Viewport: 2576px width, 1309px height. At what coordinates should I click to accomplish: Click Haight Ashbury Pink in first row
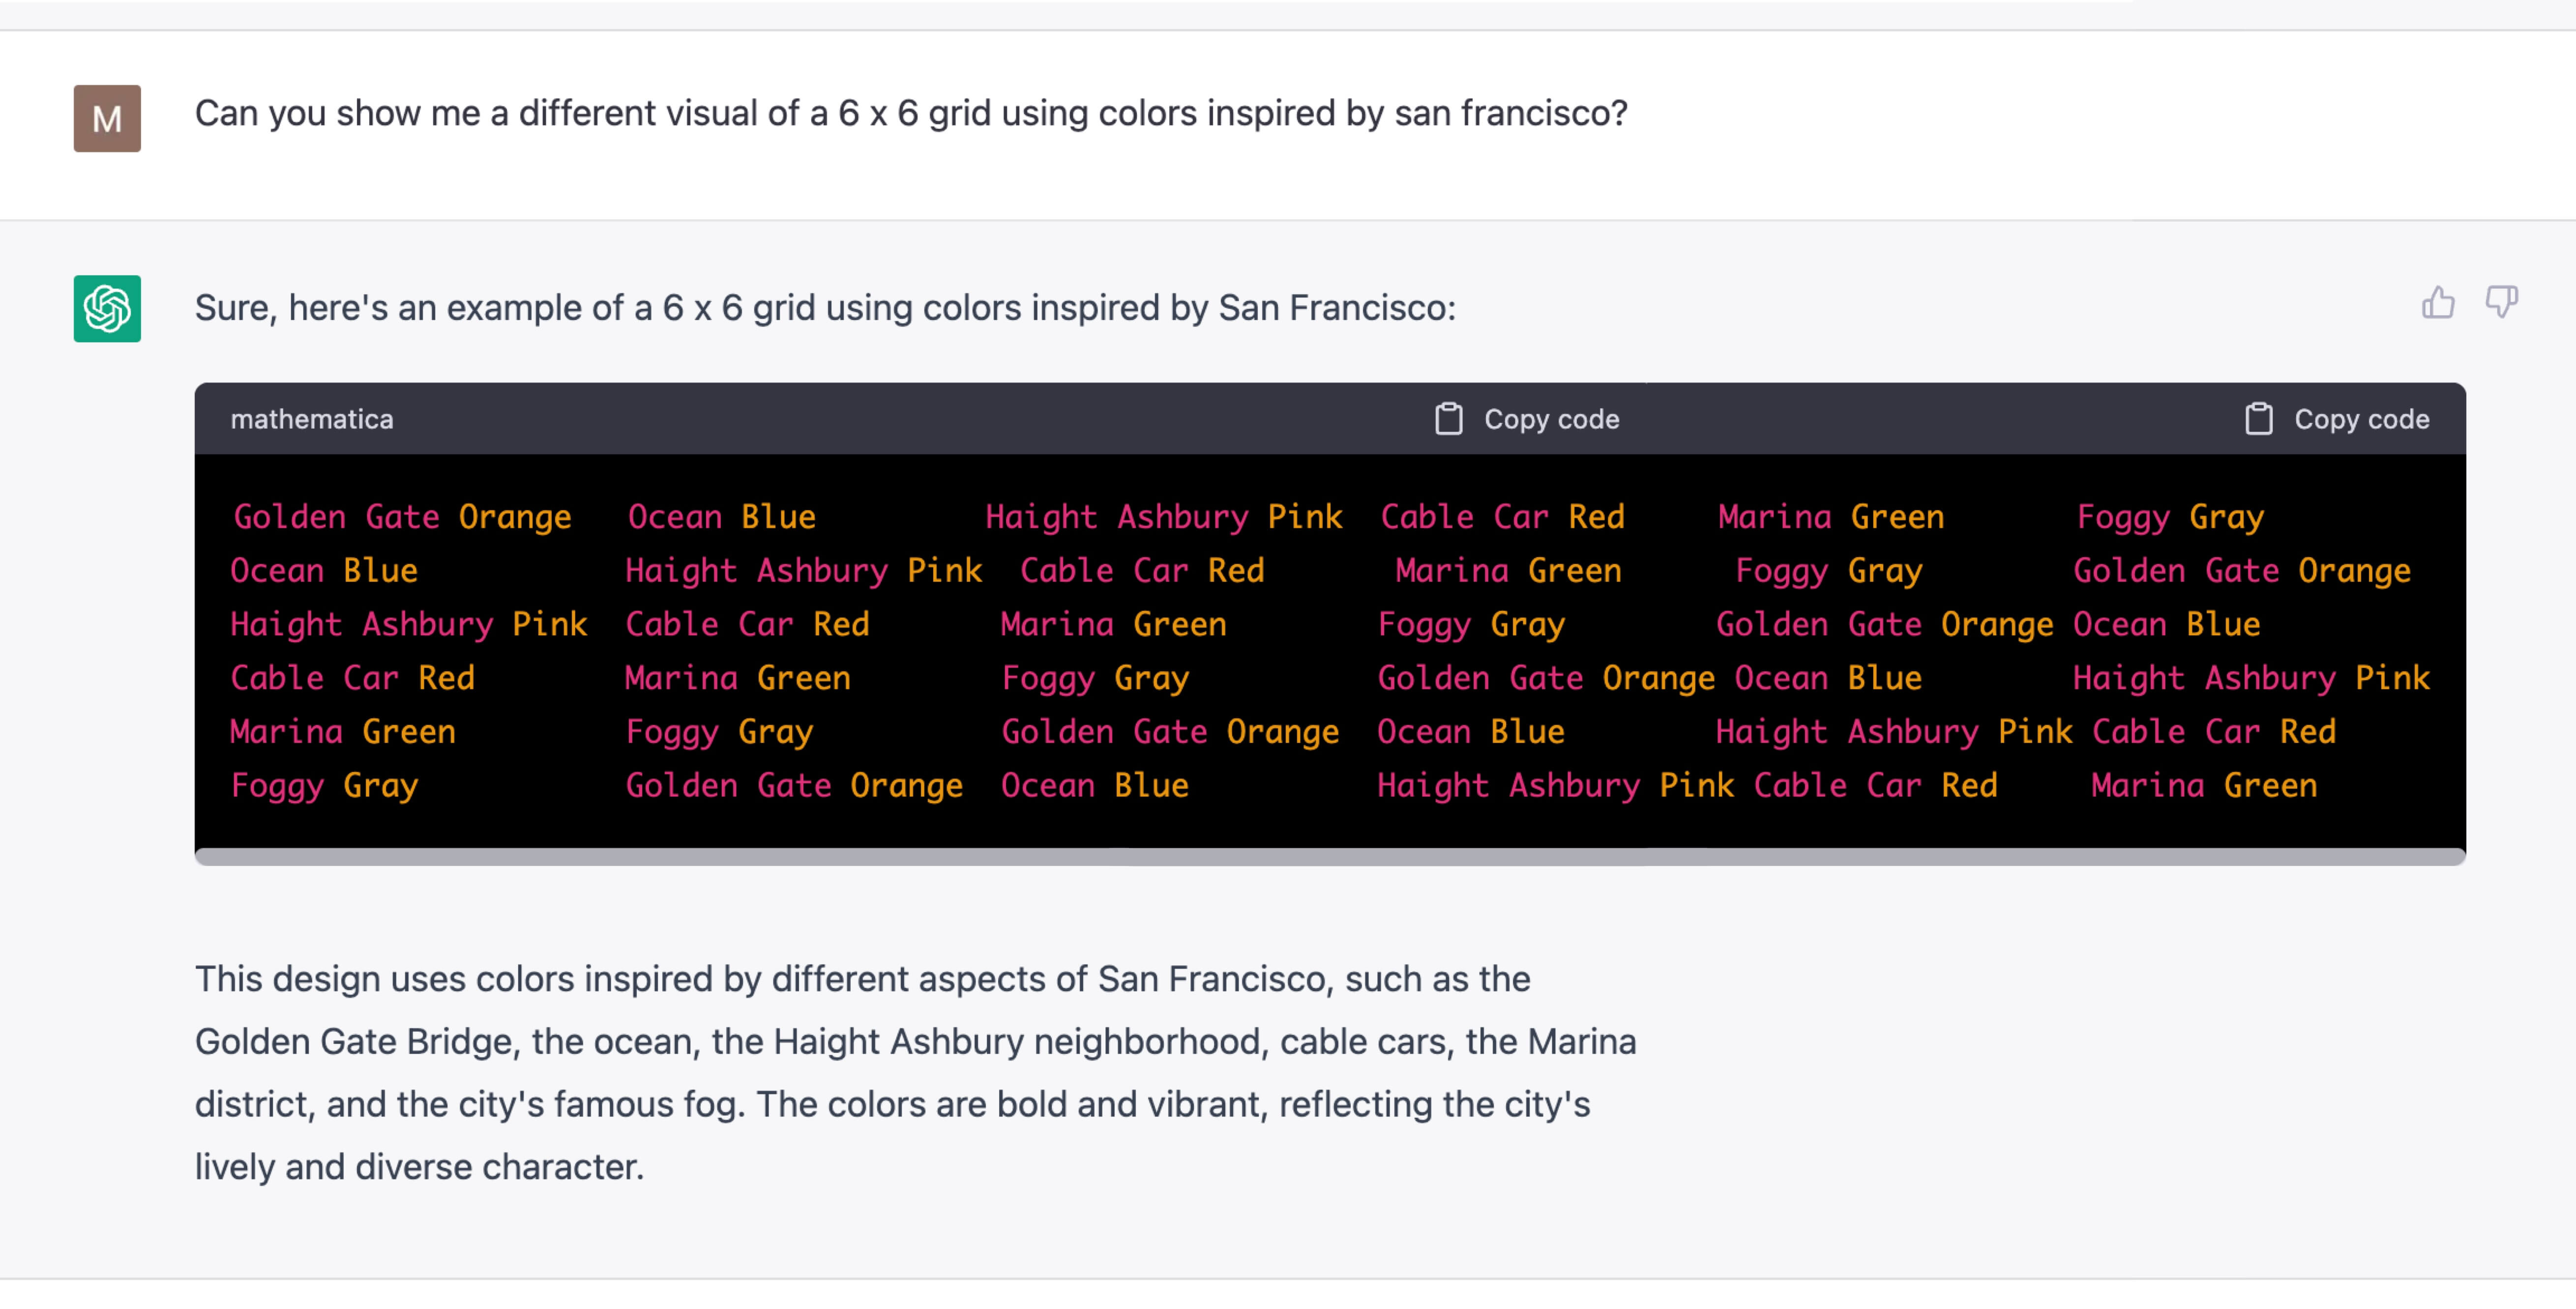[1164, 517]
